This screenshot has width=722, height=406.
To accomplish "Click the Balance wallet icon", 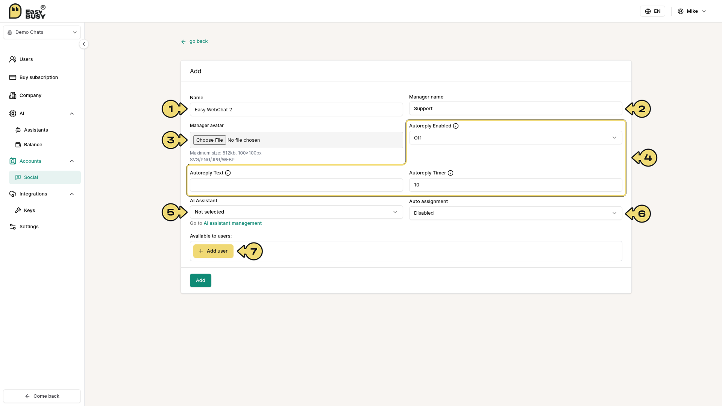I will click(18, 145).
